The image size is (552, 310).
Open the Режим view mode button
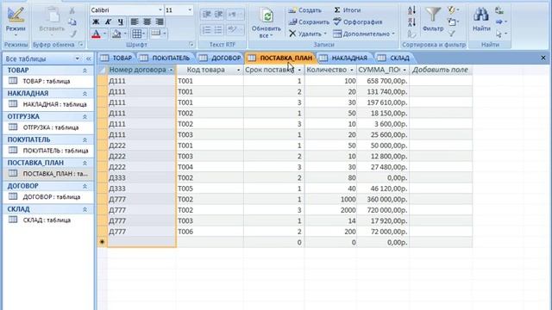coord(16,21)
